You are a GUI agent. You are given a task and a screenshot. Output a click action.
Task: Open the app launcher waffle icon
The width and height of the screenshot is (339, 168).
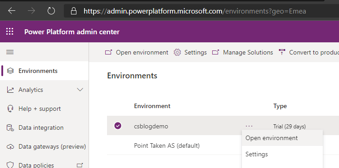10,32
